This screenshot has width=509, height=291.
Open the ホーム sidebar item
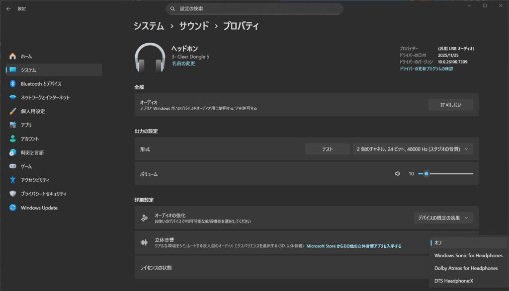point(26,56)
